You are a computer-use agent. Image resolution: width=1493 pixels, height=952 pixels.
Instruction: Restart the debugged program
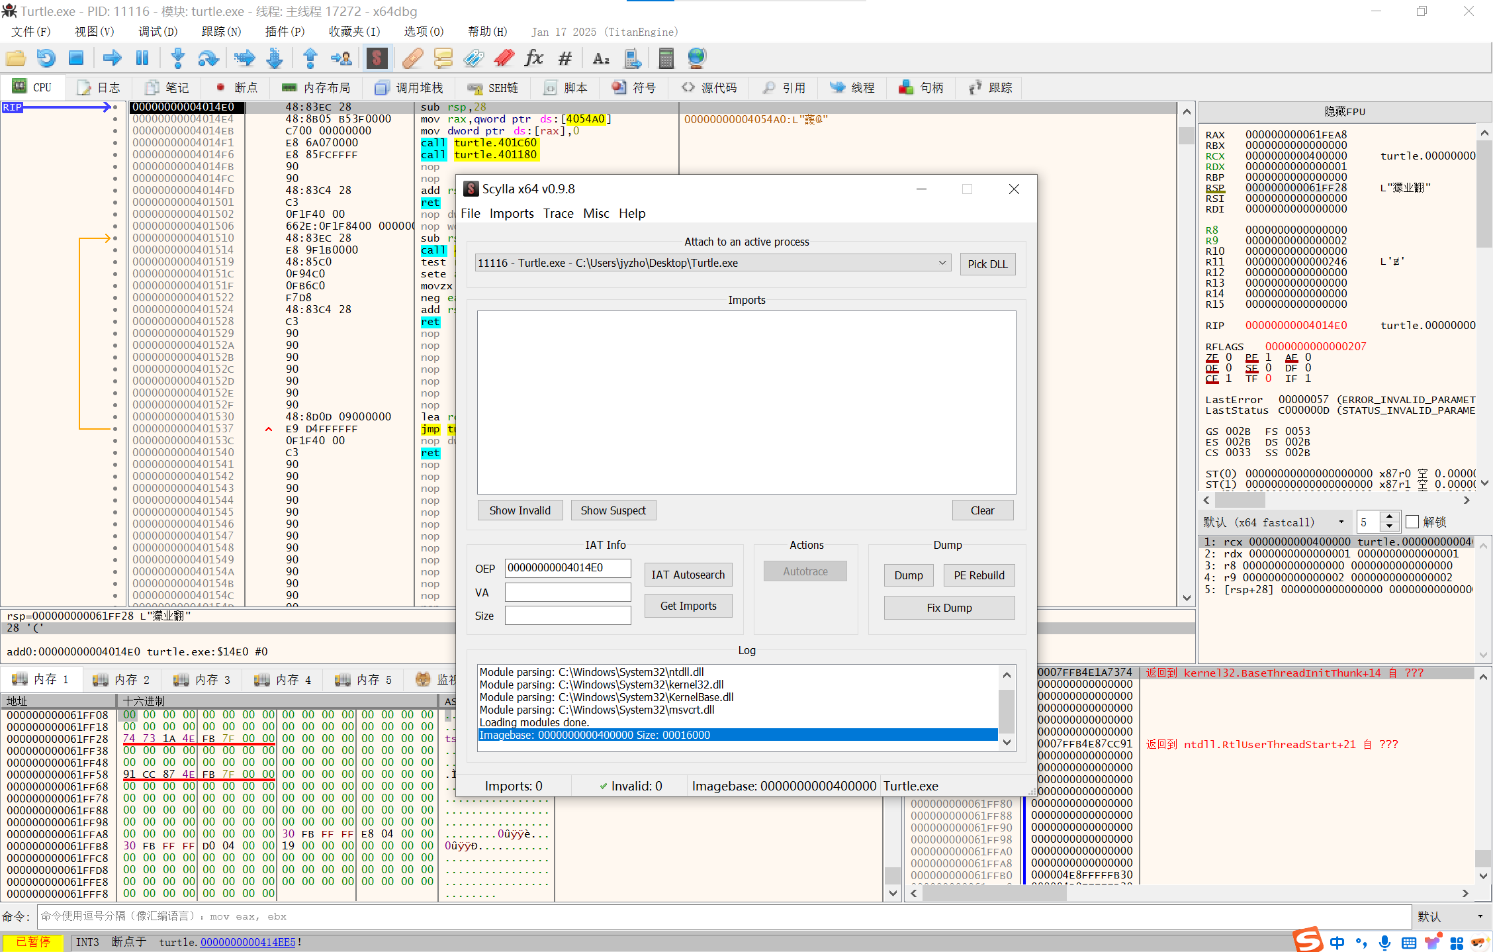(46, 58)
